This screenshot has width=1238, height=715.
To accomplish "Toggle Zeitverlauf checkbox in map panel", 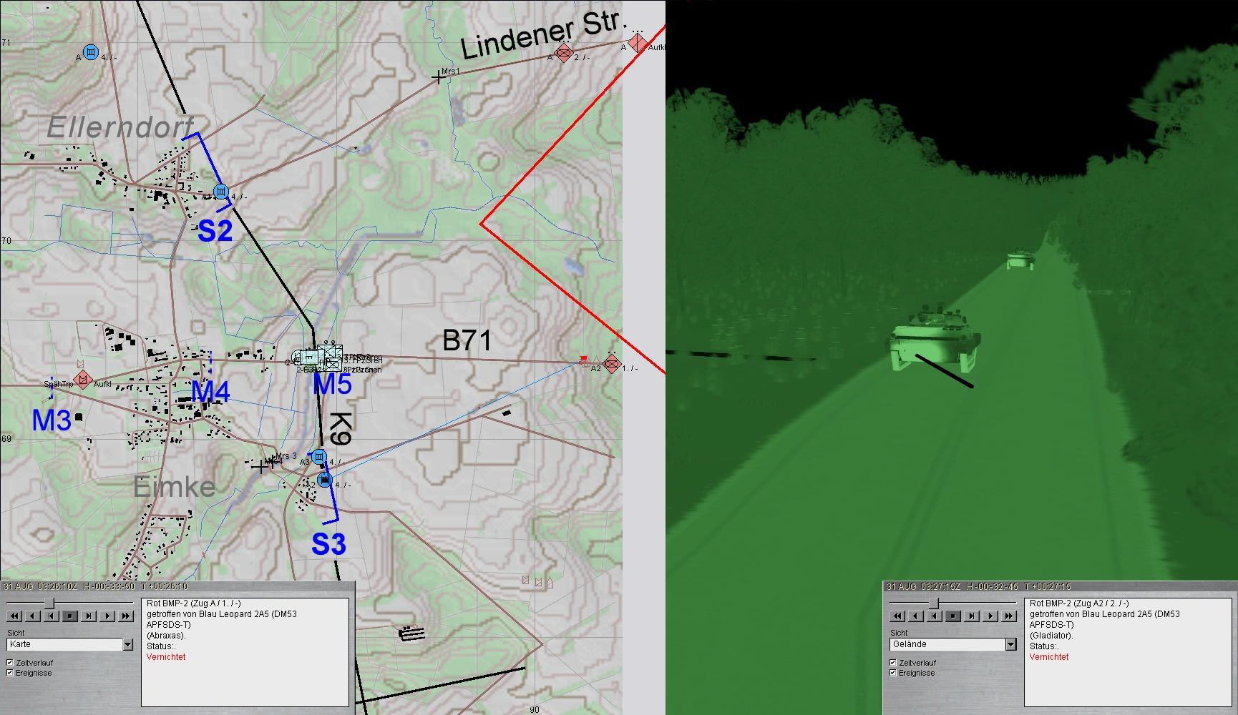I will coord(10,663).
